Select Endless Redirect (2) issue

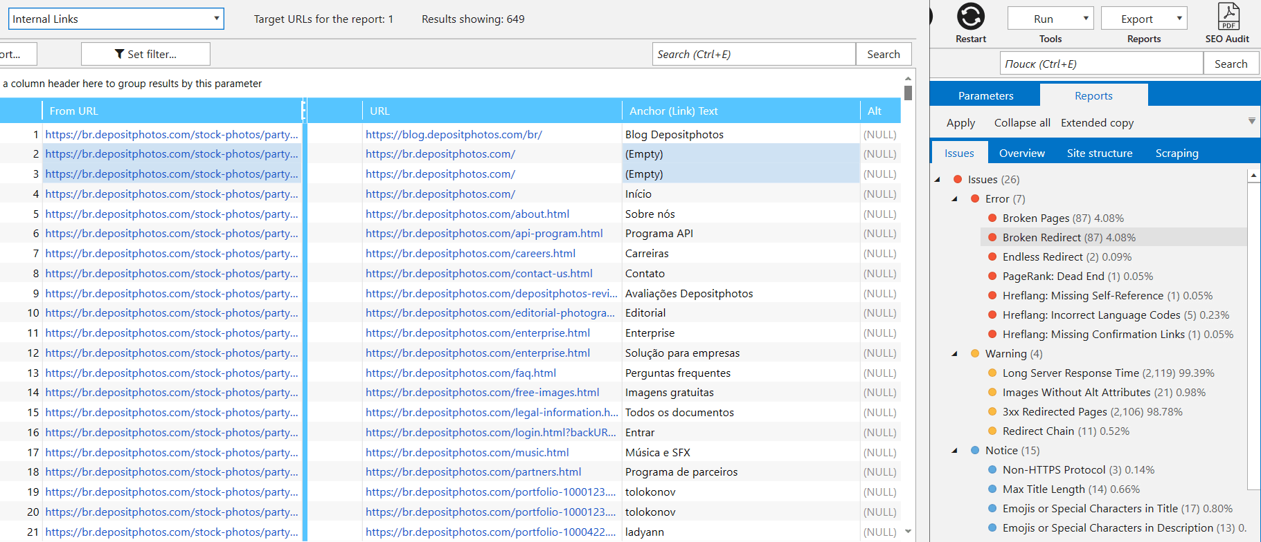tap(1067, 256)
